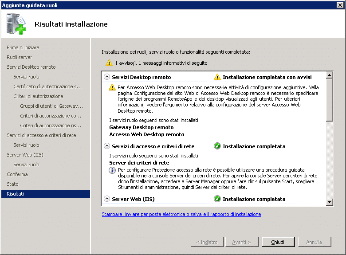Select 'Stato' step in sidebar
This screenshot has width=346, height=255.
(12, 184)
